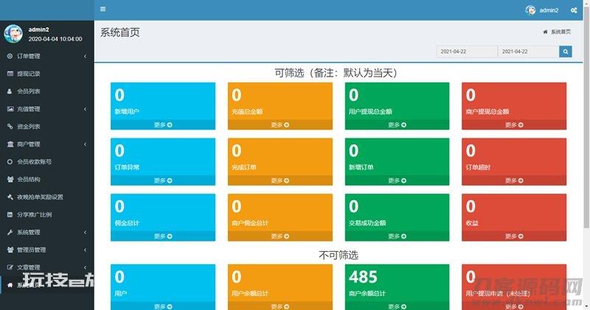Click the 会员结构 group icon in sidebar
This screenshot has width=590, height=310.
tap(10, 179)
